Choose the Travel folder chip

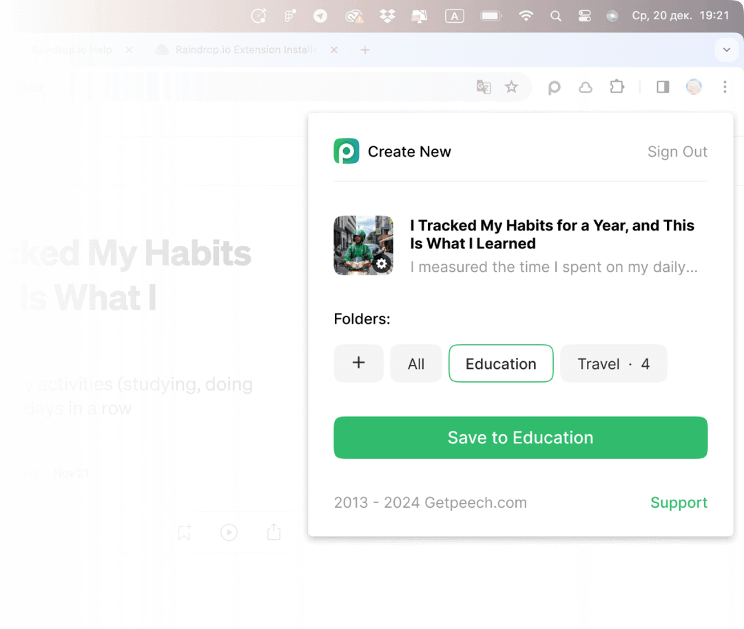(x=613, y=363)
